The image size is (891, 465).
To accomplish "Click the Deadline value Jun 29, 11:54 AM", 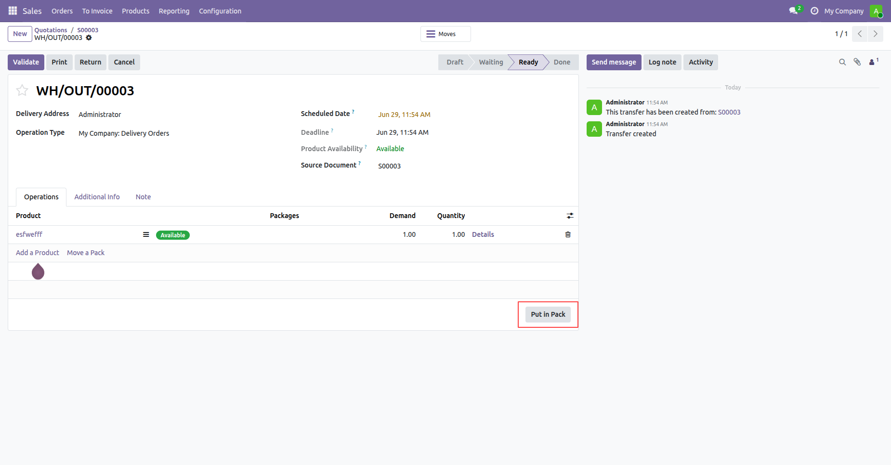I will click(402, 132).
